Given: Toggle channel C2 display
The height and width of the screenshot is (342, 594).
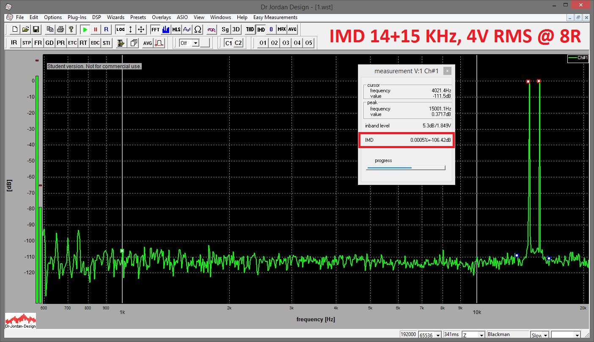Looking at the screenshot, I should (x=238, y=43).
